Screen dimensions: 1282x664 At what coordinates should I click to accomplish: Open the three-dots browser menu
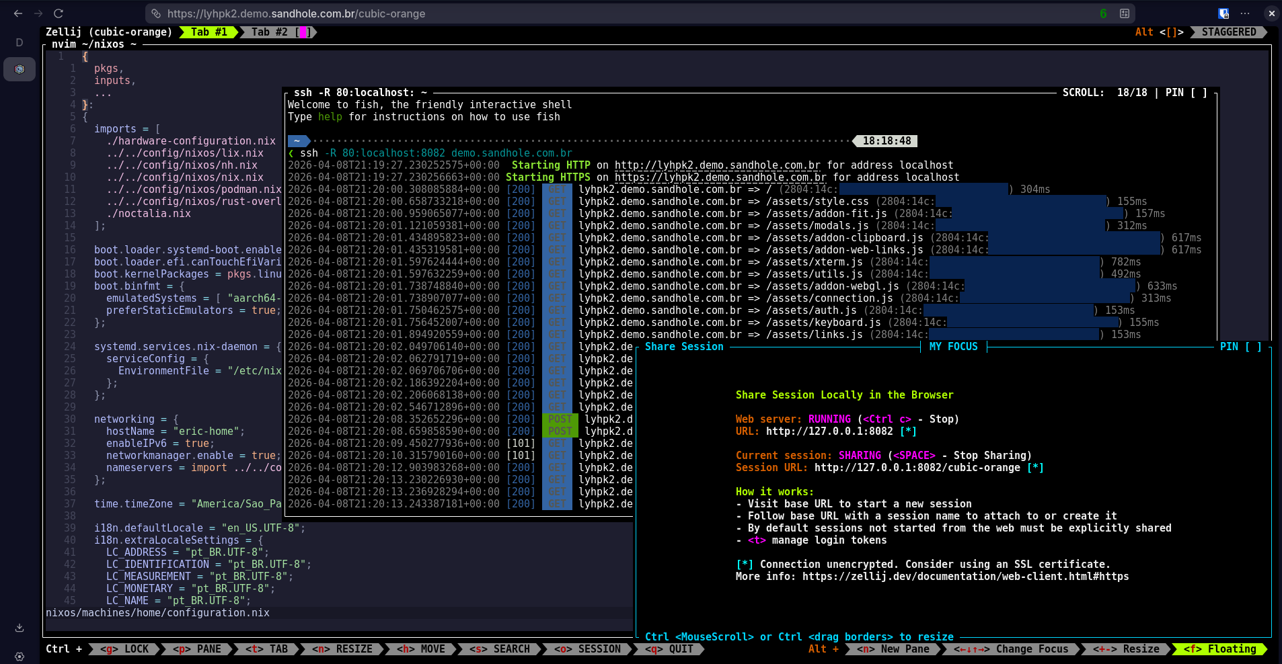coord(1245,13)
